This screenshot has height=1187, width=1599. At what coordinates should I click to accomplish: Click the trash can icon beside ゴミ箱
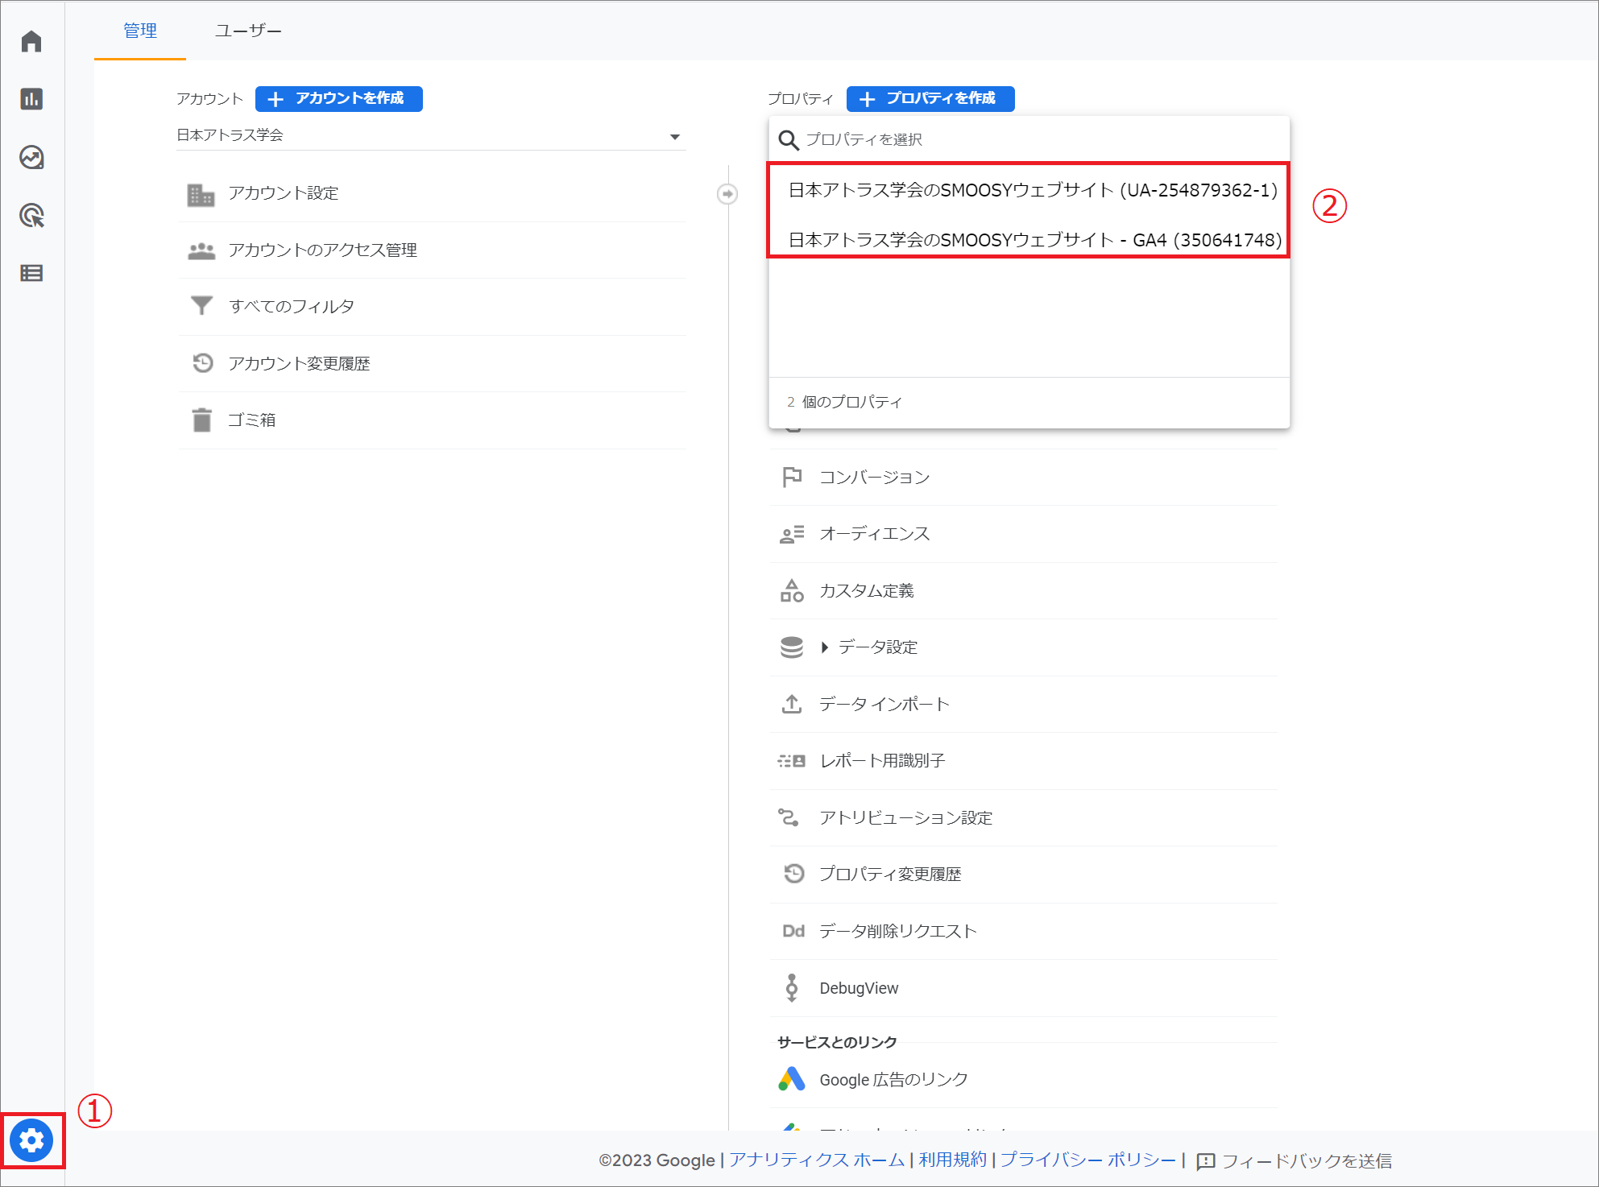click(201, 420)
